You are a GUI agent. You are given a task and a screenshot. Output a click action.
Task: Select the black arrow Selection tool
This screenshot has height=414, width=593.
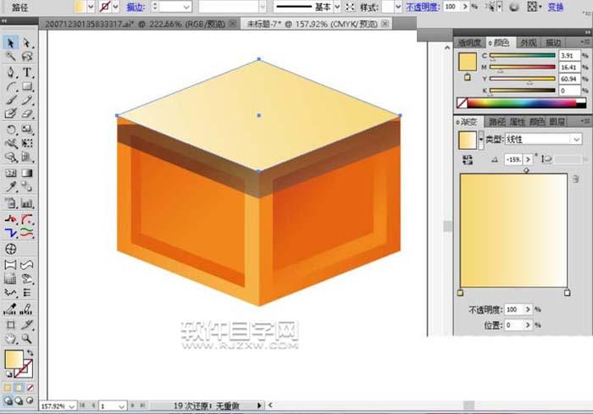point(11,42)
